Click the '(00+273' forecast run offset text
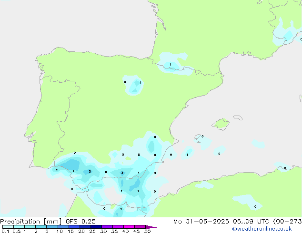The width and height of the screenshot is (302, 233). click(287, 222)
